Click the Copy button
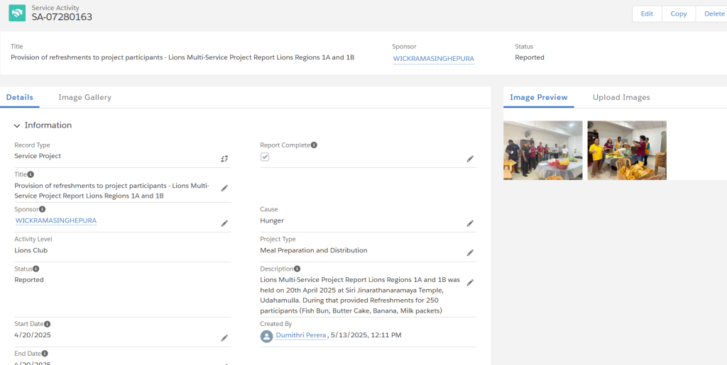This screenshot has width=727, height=365. click(x=678, y=14)
